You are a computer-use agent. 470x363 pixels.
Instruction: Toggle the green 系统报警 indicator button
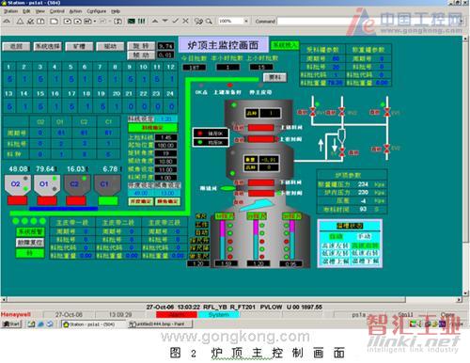click(30, 232)
